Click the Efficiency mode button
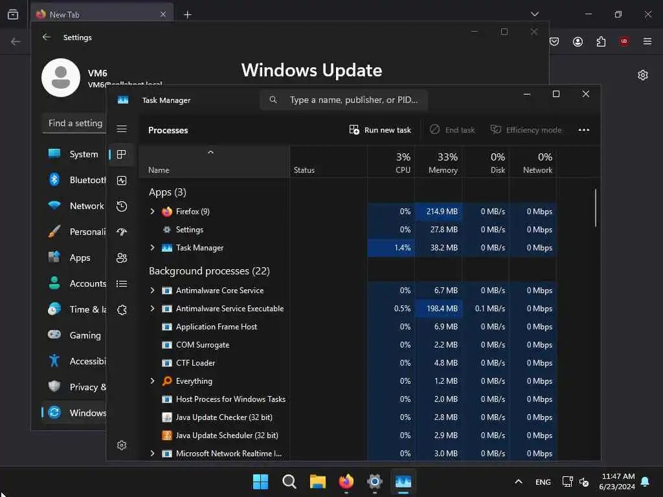This screenshot has width=663, height=497. (x=526, y=129)
